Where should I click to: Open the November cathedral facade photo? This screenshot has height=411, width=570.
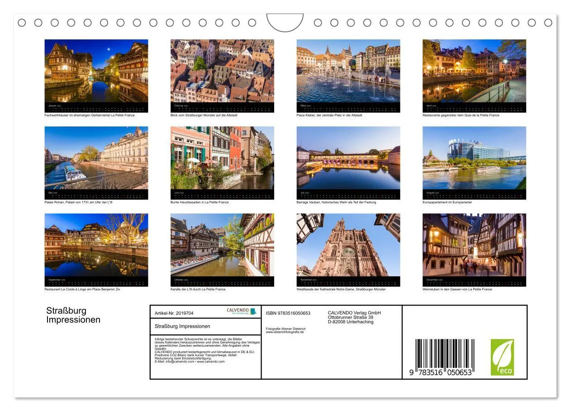(x=348, y=245)
